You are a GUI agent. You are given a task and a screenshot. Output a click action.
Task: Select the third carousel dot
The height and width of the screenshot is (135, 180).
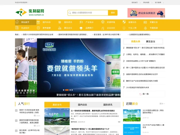tap(70, 90)
